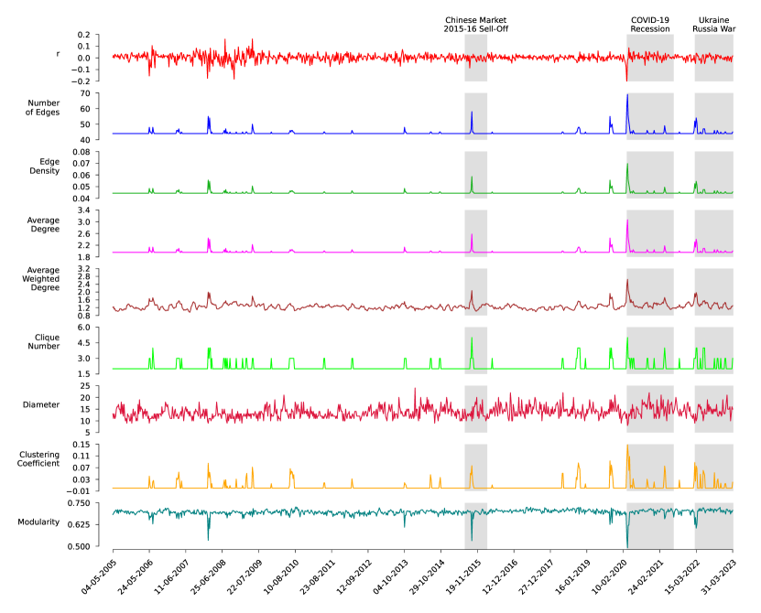Screen dimensions: 761x613
Task: Click the 12-09-2012 date tick label
Action: coord(353,576)
